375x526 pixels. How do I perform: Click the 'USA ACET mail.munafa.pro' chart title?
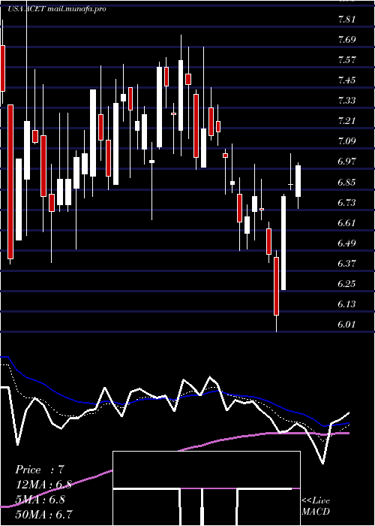(x=56, y=9)
